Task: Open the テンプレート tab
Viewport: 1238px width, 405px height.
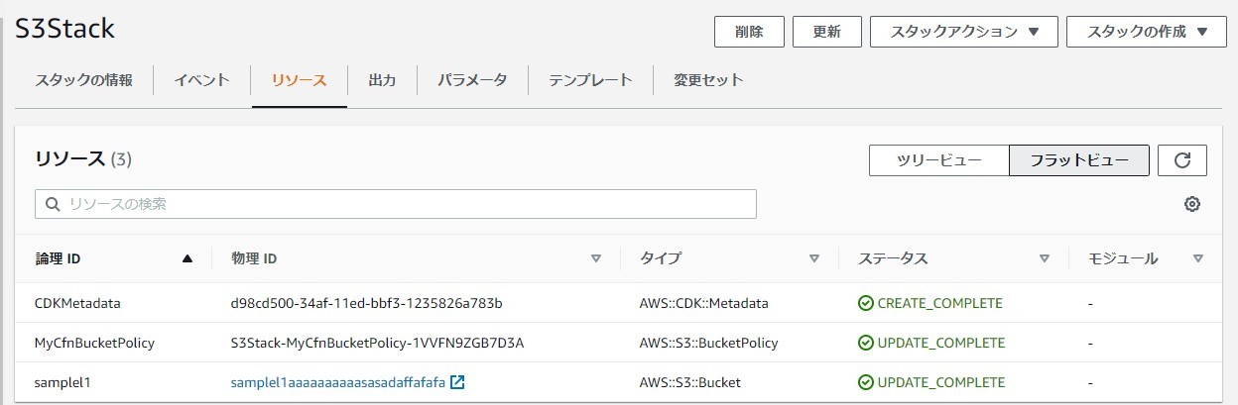Action: point(590,80)
